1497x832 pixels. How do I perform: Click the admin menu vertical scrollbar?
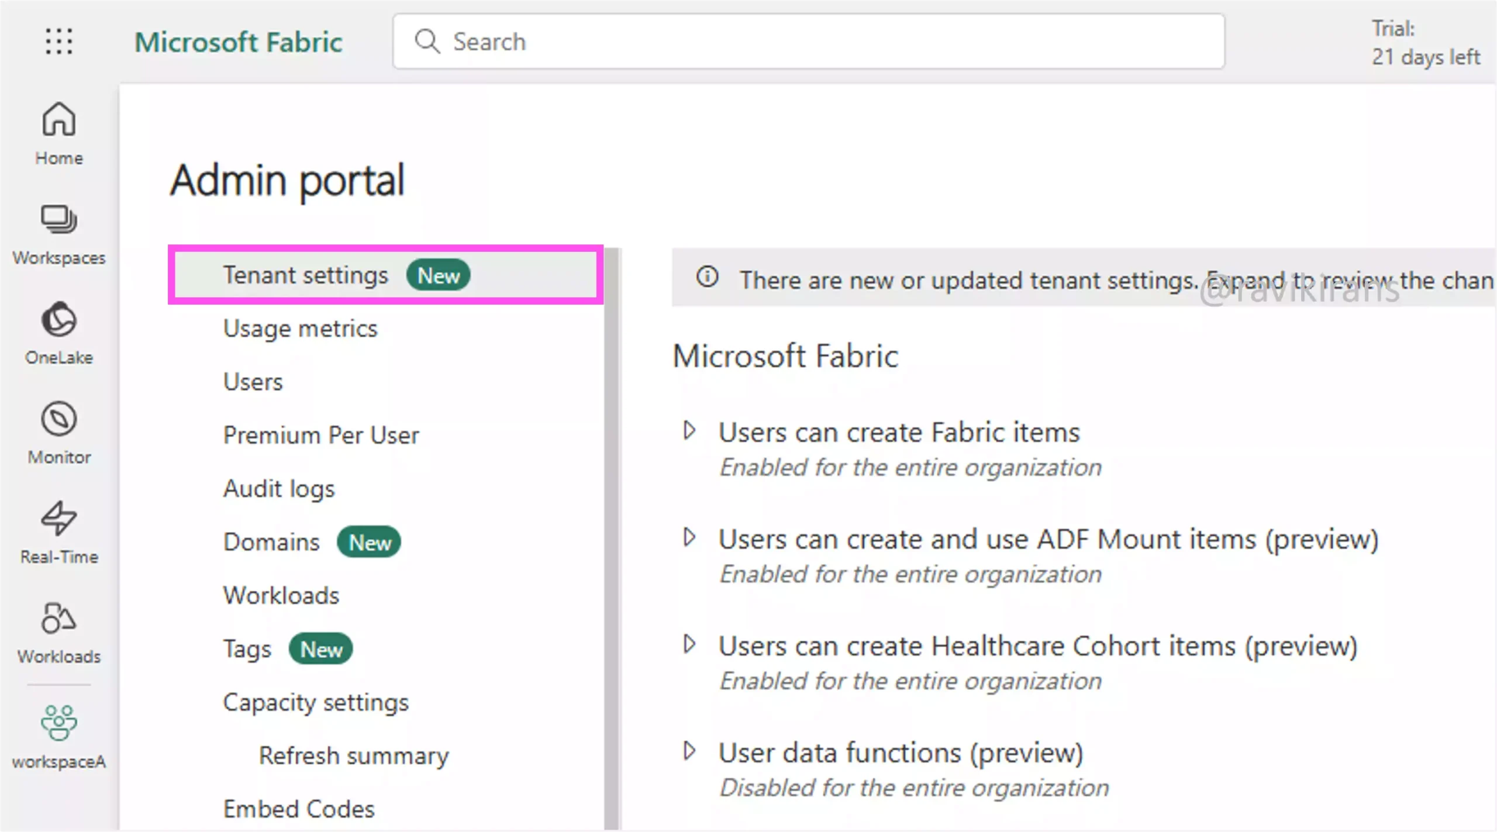612,538
